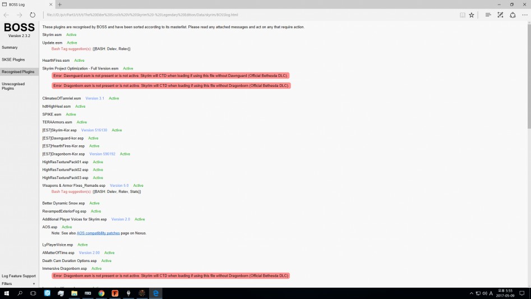The height and width of the screenshot is (299, 531).
Task: Follow the AOS compatibility patches link
Action: click(x=98, y=233)
